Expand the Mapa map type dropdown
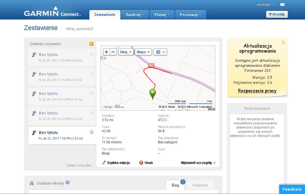This screenshot has height=194, width=305. click(x=143, y=52)
